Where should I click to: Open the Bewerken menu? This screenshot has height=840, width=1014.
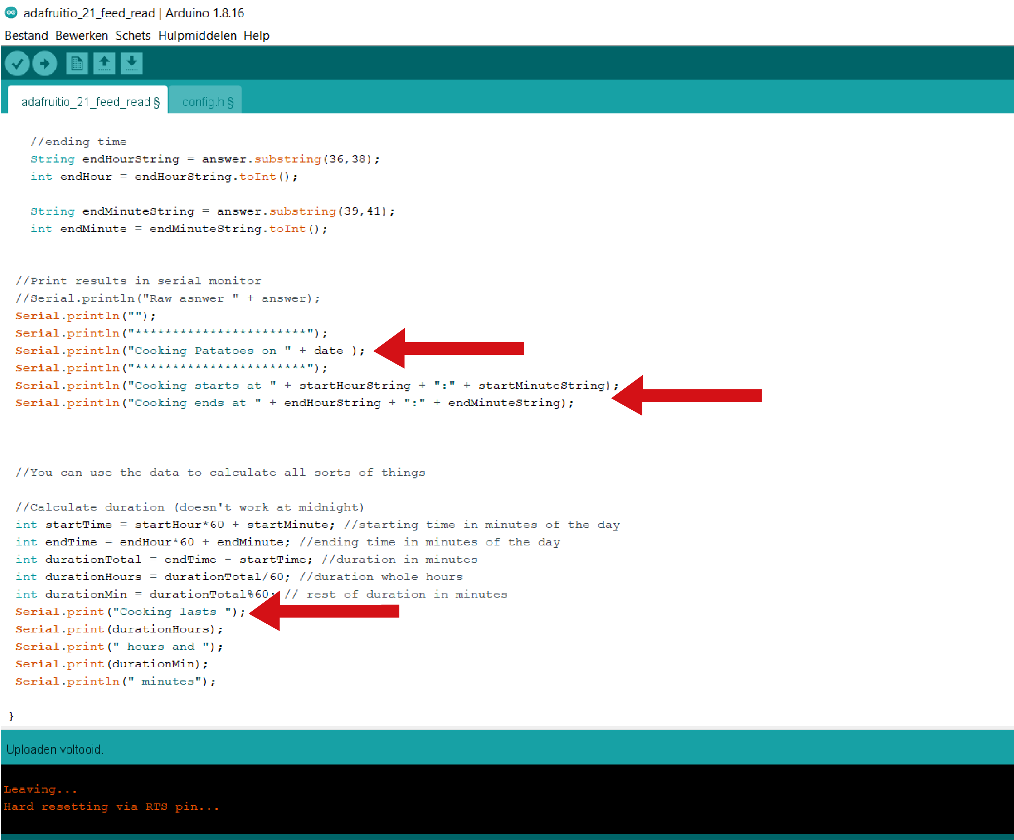(82, 36)
